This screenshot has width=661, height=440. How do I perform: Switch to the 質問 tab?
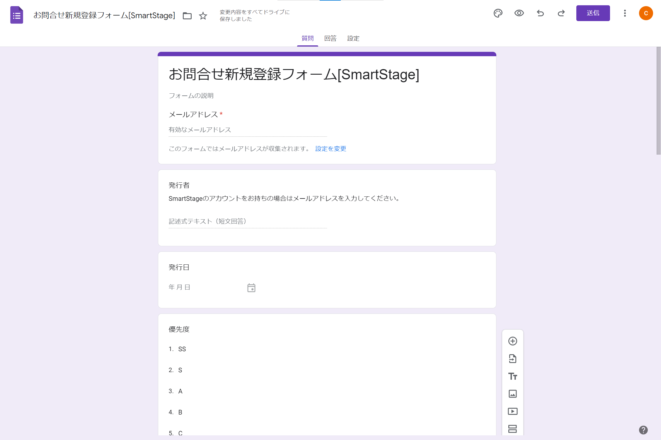coord(307,38)
